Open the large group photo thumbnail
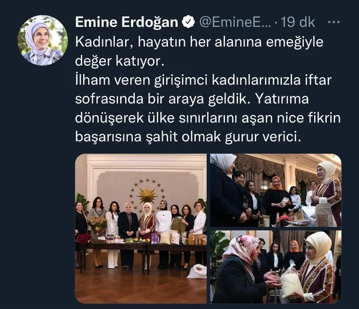The image size is (359, 309). tap(141, 228)
